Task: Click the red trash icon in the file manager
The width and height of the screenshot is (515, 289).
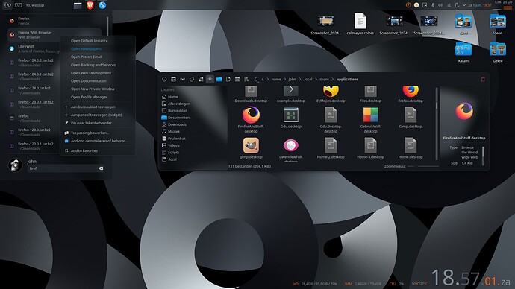Action: click(x=483, y=79)
